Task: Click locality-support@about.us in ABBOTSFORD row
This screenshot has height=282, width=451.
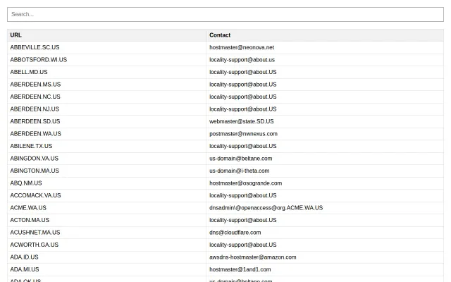Action: point(242,60)
